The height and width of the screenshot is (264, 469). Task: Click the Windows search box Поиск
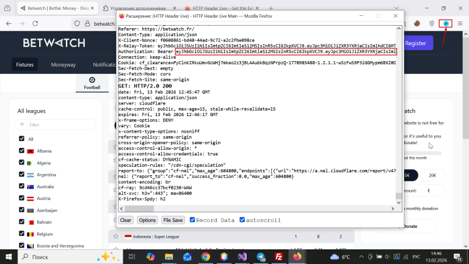71,257
